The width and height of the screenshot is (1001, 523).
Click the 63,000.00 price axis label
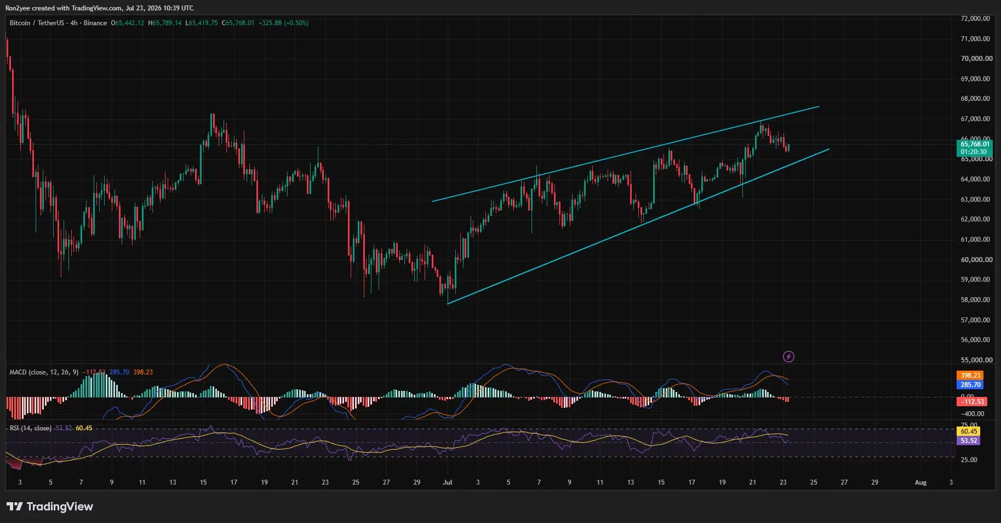(x=975, y=200)
